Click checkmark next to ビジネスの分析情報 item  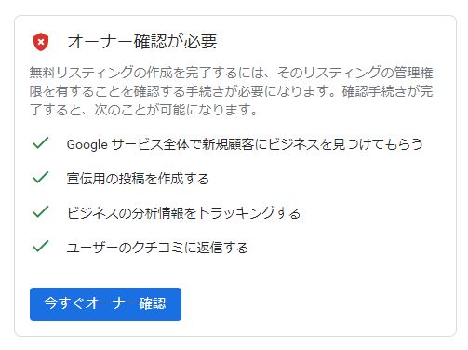click(x=41, y=212)
